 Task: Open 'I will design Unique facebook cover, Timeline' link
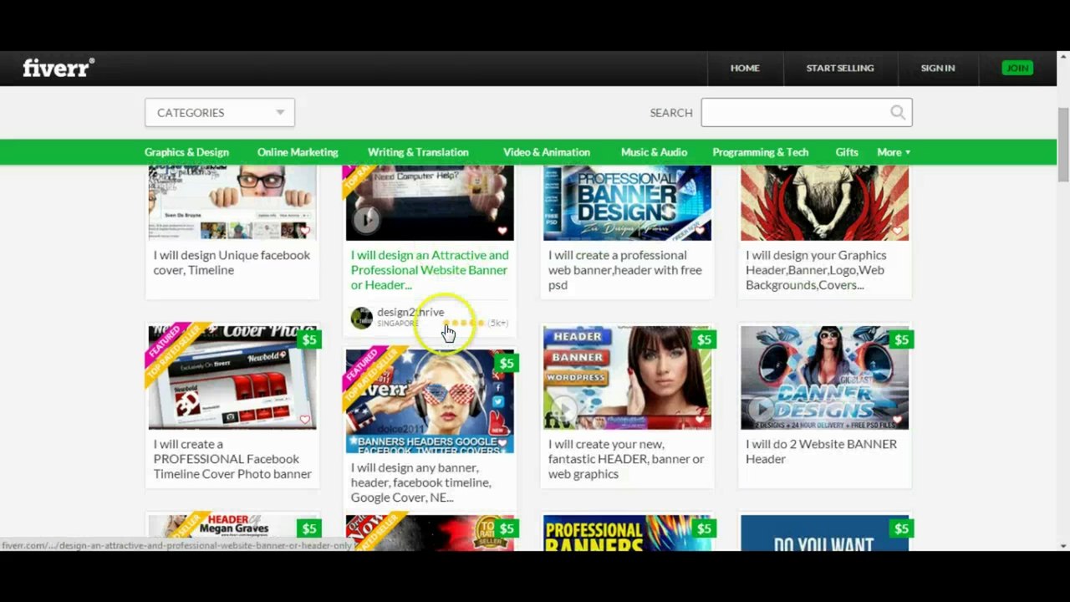[x=232, y=263]
